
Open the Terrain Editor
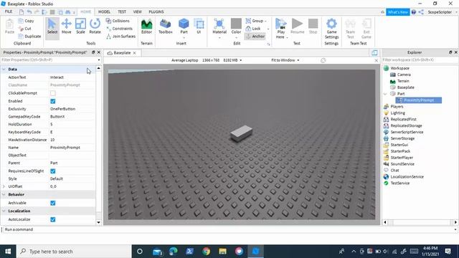146,27
